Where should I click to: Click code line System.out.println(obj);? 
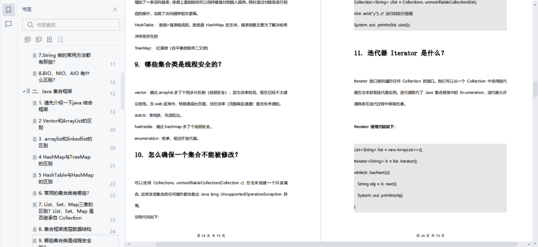pos(380,195)
